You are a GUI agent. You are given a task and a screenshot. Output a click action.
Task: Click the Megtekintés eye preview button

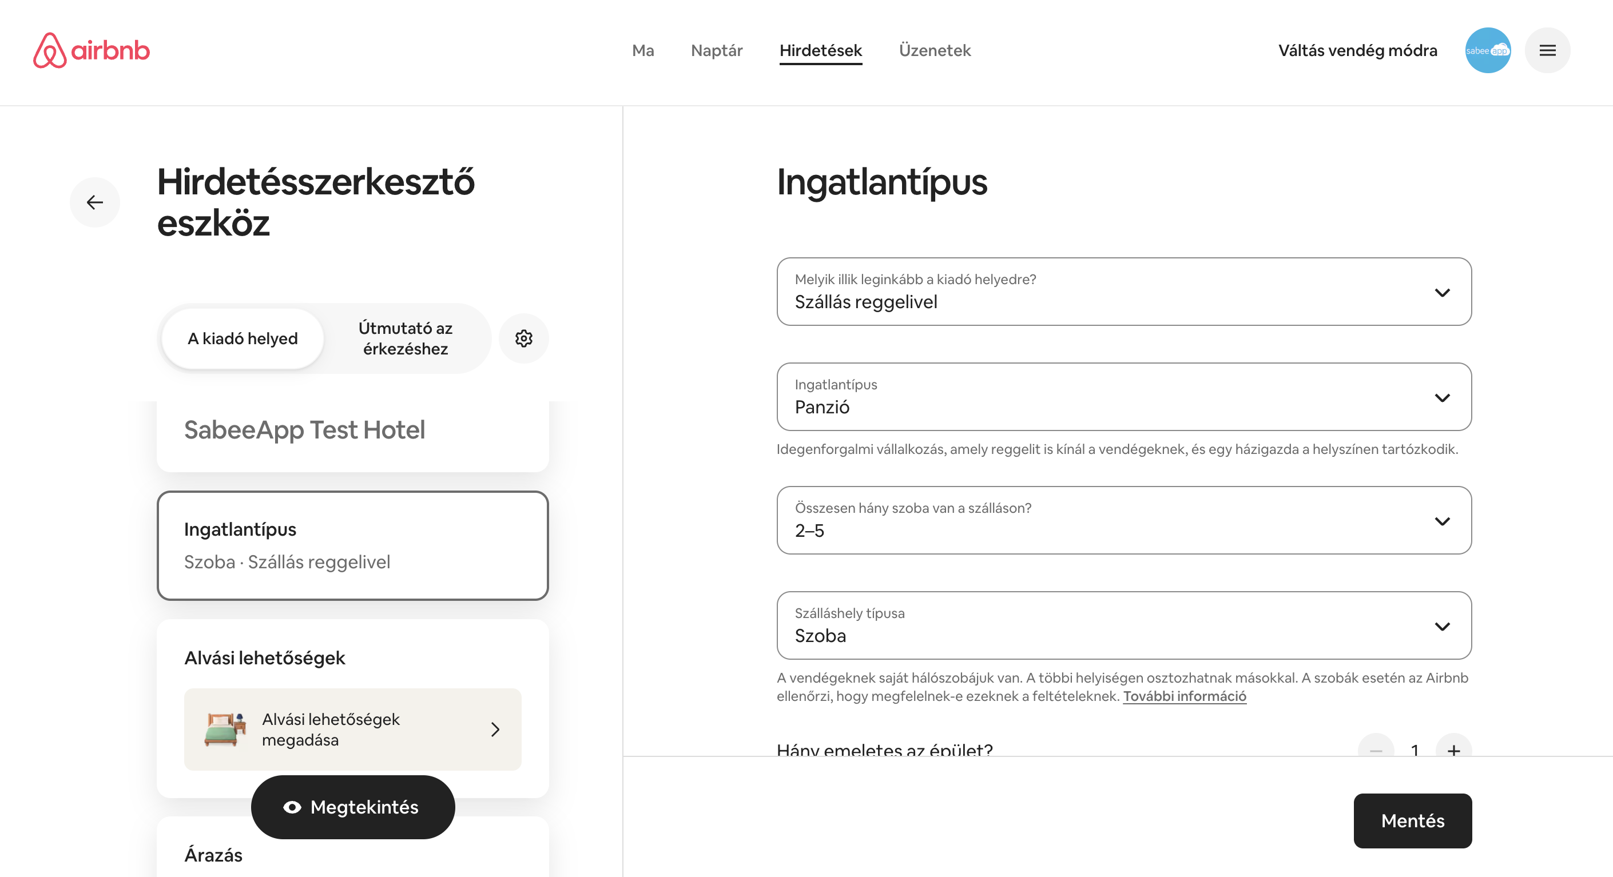pos(353,807)
